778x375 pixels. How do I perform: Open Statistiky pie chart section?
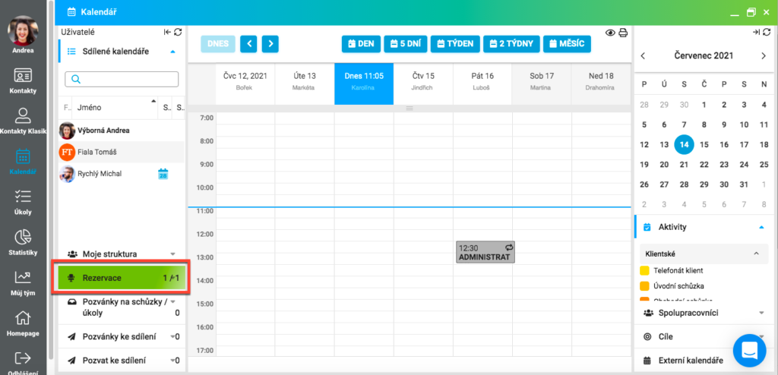[23, 242]
